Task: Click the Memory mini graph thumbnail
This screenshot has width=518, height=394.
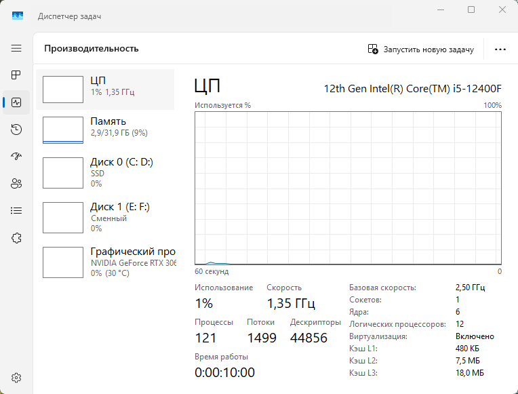Action: pyautogui.click(x=62, y=130)
